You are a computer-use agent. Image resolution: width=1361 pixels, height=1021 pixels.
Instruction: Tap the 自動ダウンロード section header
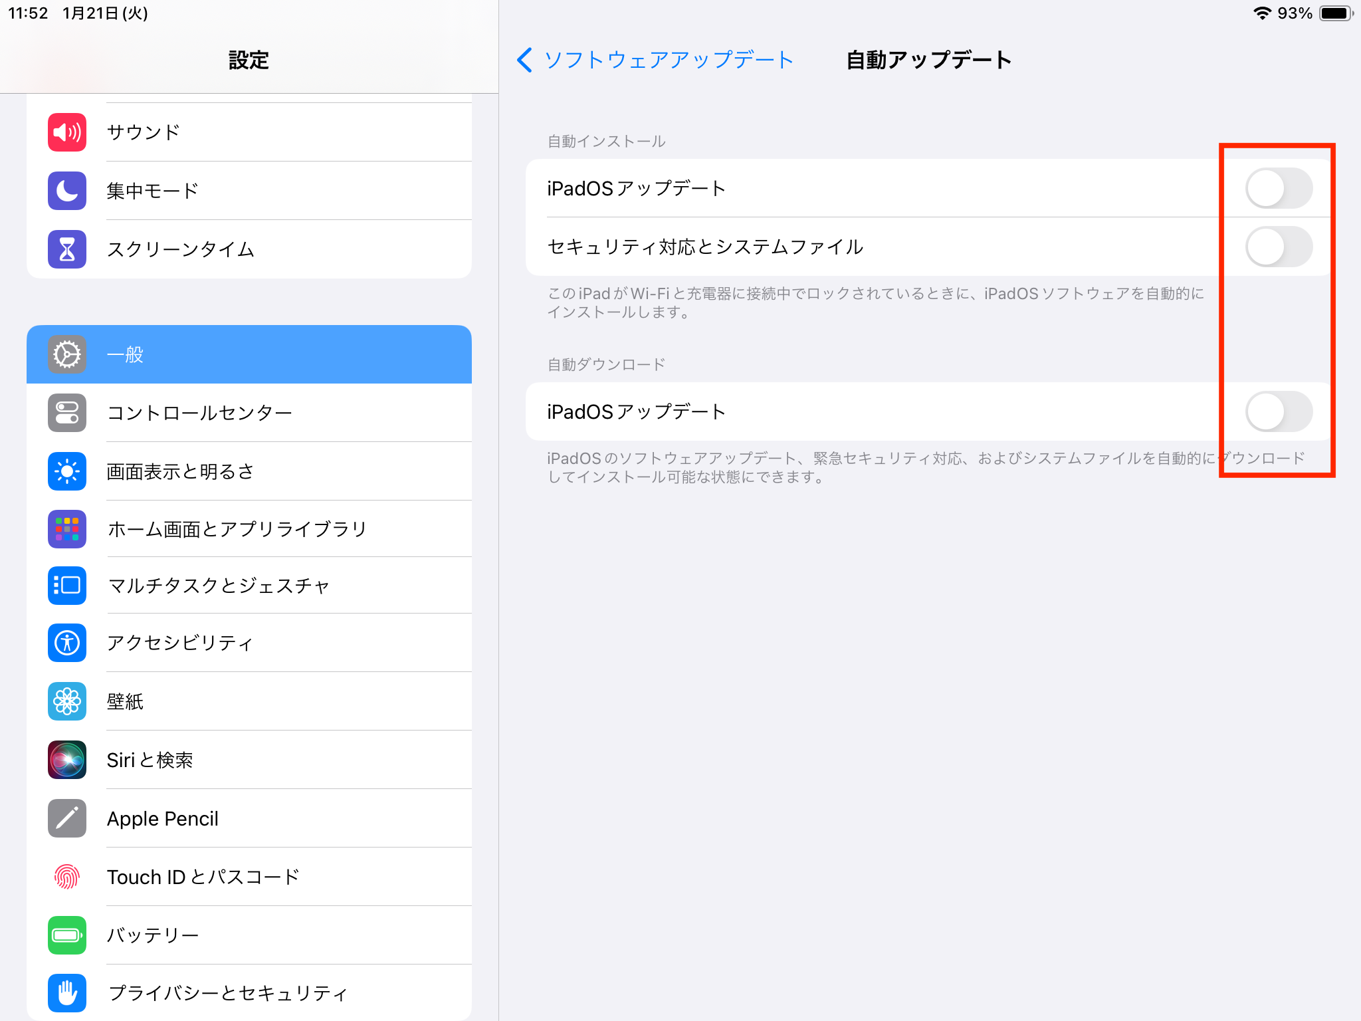(x=606, y=364)
